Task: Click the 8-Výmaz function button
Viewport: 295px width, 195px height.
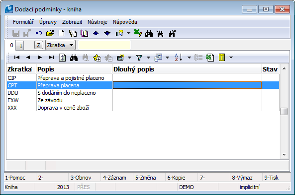Action: pos(246,178)
